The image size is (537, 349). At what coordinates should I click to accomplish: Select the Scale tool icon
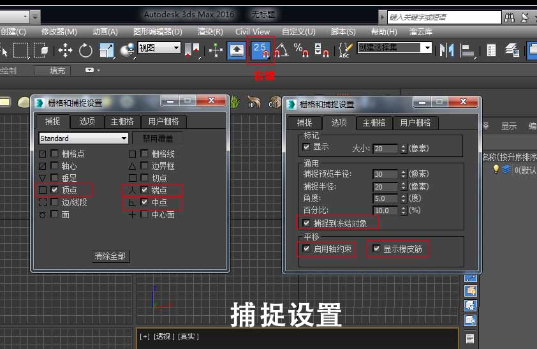107,49
